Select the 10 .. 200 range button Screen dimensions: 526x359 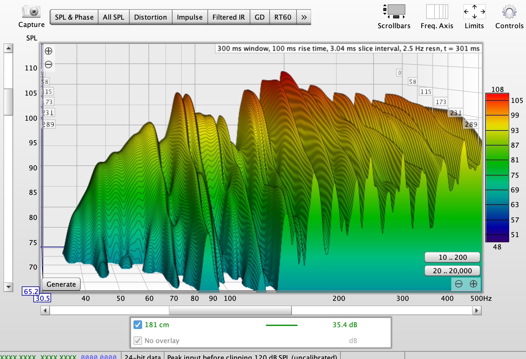pos(452,257)
